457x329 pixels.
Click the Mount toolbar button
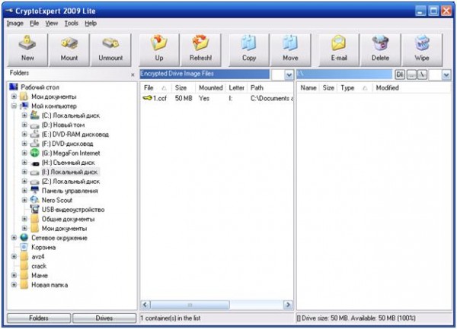click(69, 50)
